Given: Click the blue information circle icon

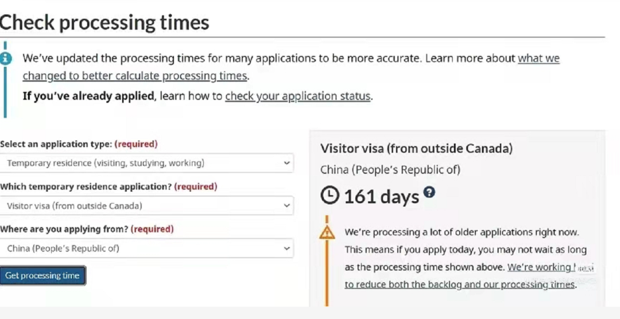Looking at the screenshot, I should (6, 58).
